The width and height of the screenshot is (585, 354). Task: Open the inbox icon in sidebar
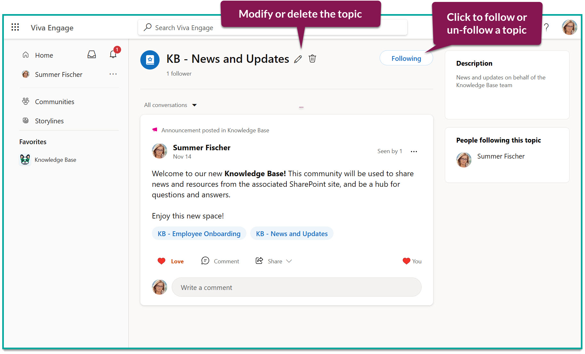pos(92,55)
